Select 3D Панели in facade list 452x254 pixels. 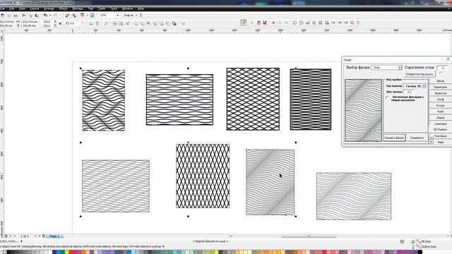441,130
